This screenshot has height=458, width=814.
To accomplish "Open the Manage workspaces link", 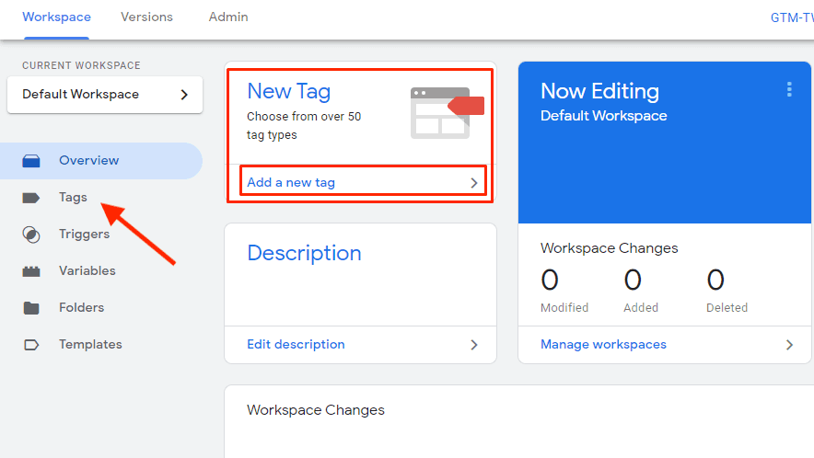I will pos(603,345).
